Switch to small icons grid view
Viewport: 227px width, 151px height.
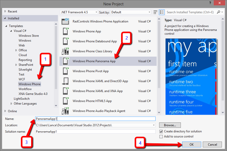click(x=156, y=12)
